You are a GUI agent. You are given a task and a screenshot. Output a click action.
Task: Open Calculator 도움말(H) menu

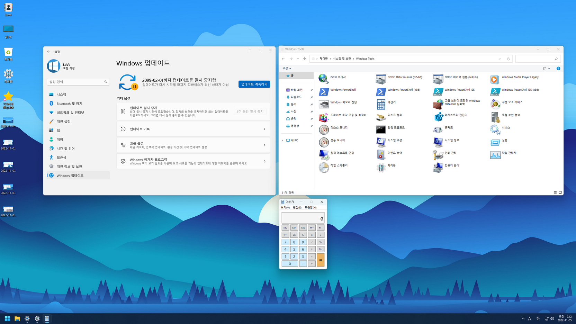pyautogui.click(x=310, y=208)
